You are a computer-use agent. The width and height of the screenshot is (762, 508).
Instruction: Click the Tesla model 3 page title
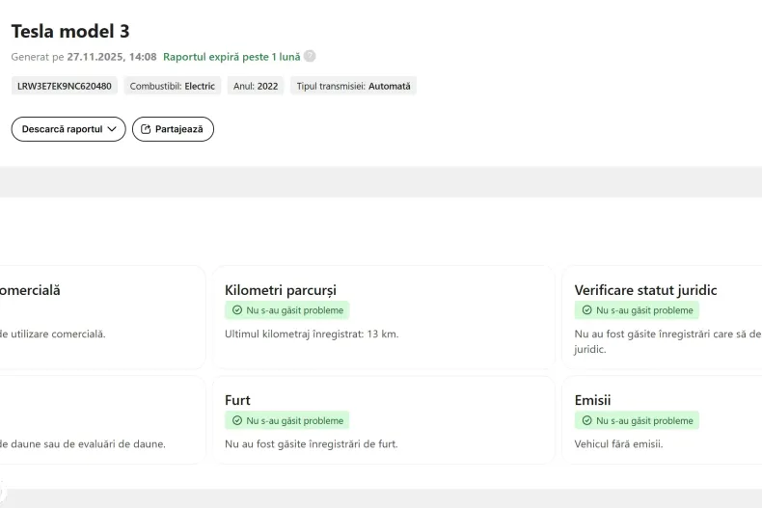click(70, 32)
